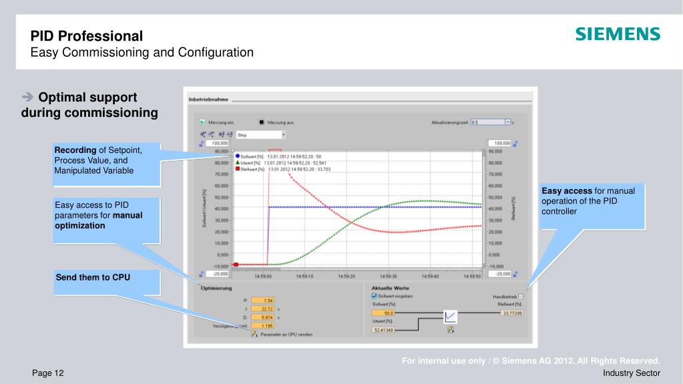Click the Easy access for manual operation callout
The image size is (683, 384).
[592, 206]
